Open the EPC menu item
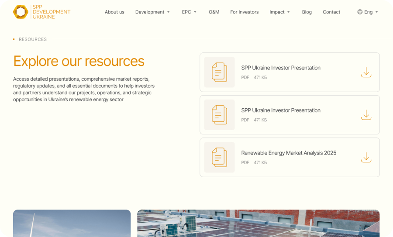 click(186, 12)
